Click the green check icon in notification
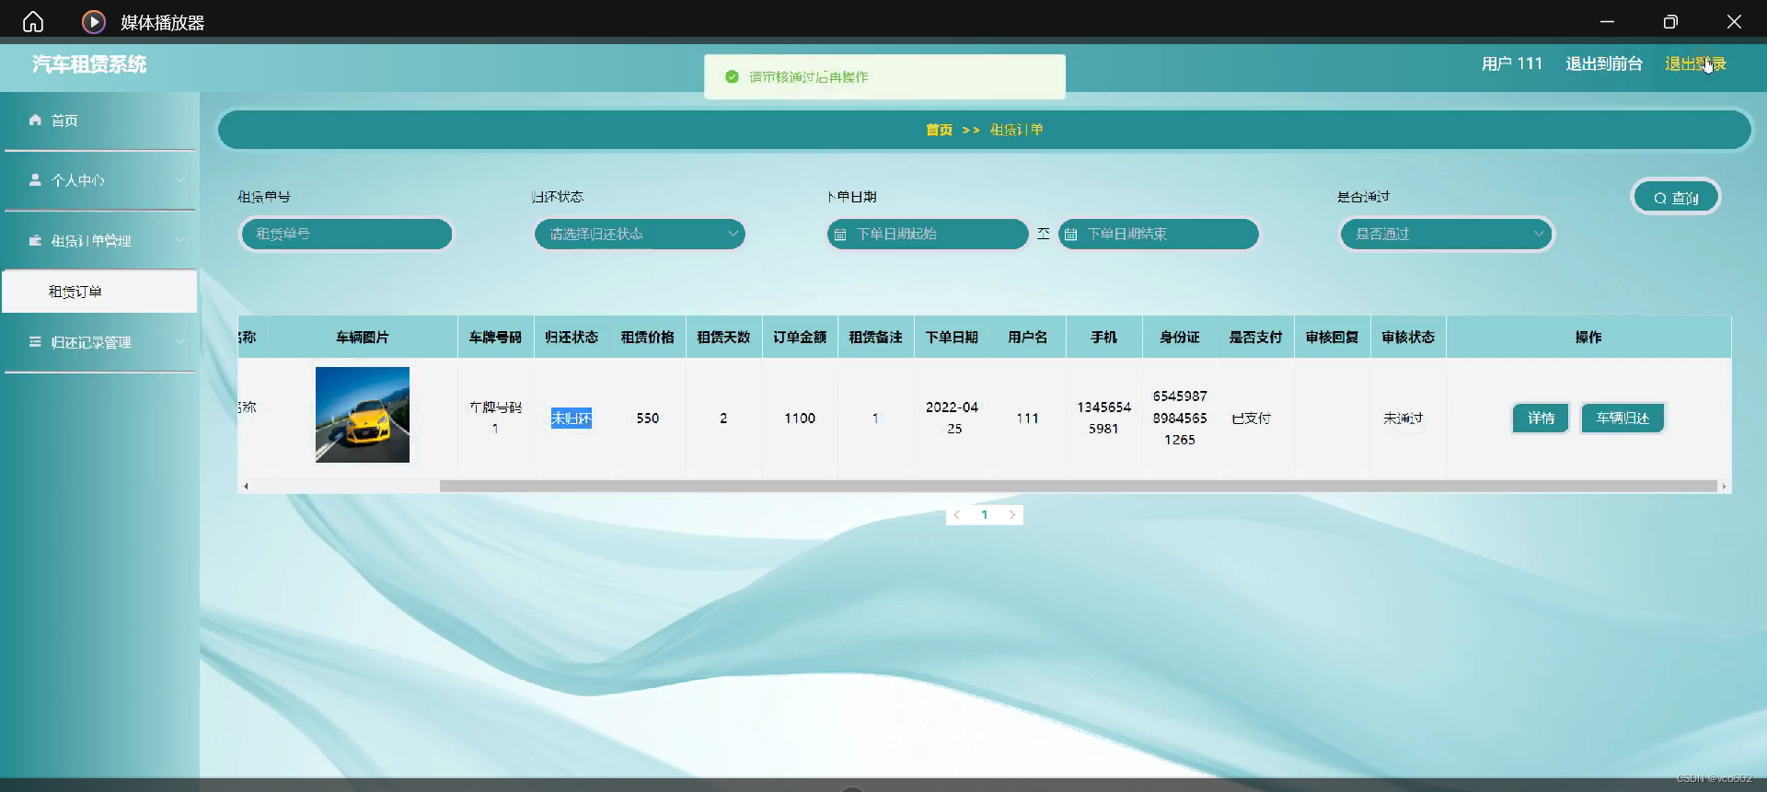 tap(732, 76)
